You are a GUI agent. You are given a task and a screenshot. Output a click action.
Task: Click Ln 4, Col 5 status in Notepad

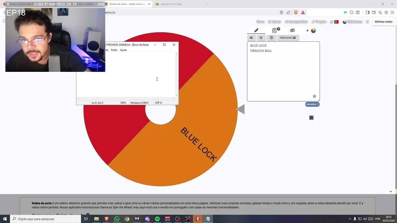point(97,103)
